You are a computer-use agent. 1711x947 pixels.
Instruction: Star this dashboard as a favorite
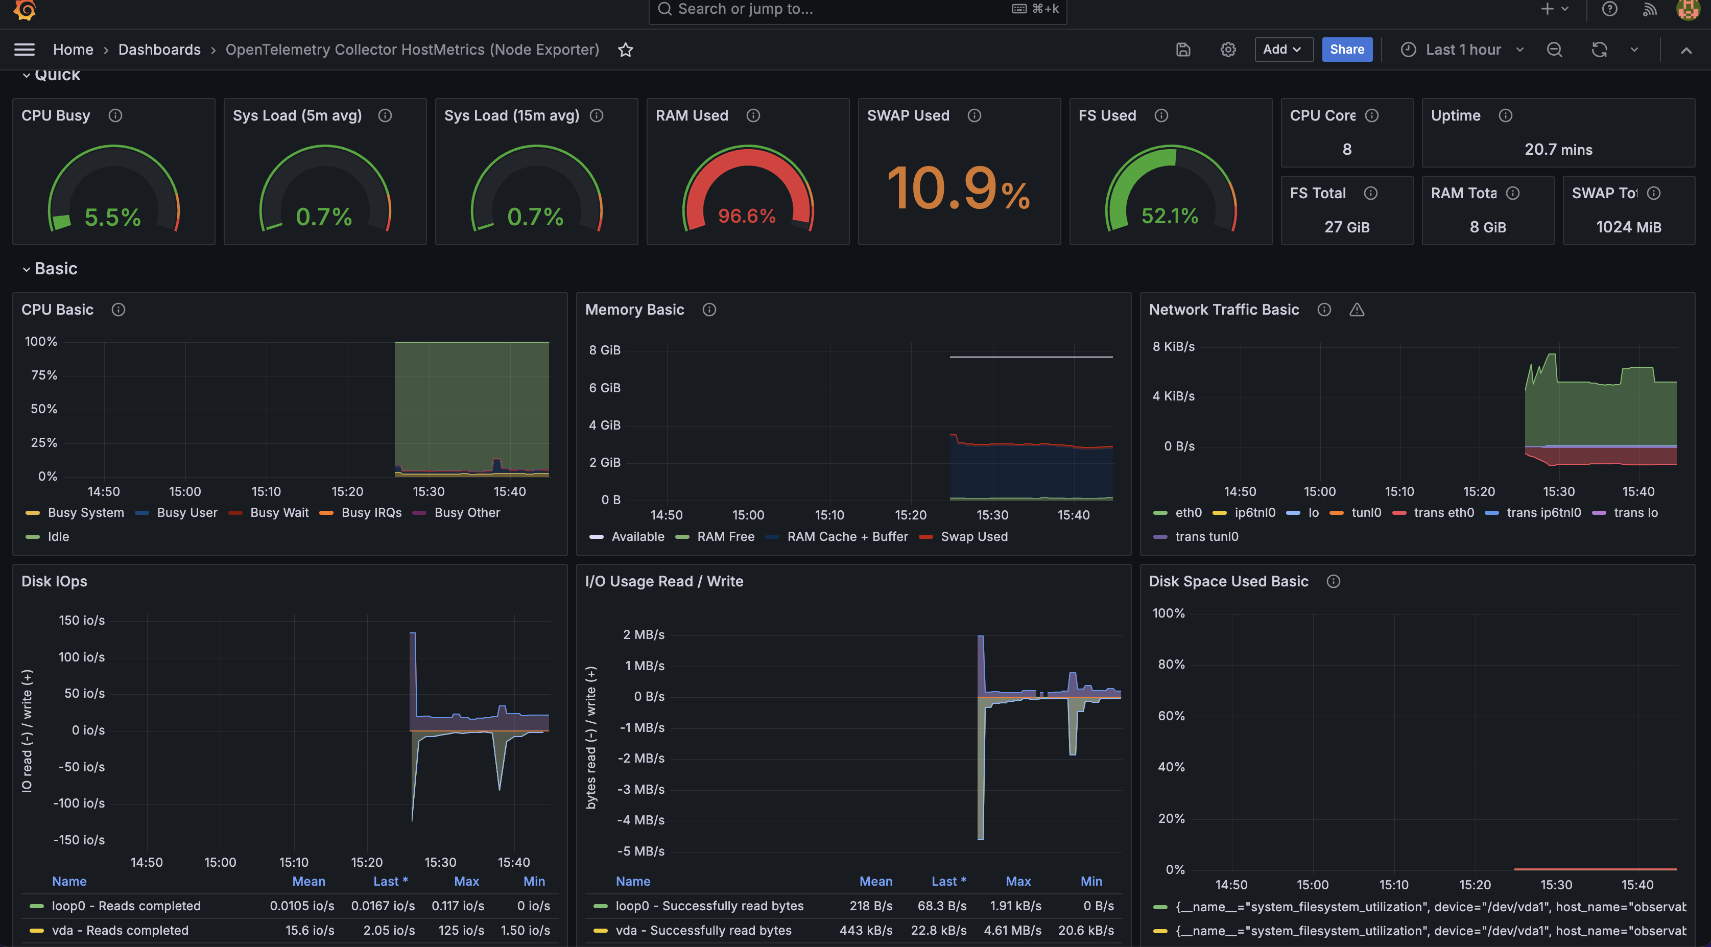tap(625, 50)
